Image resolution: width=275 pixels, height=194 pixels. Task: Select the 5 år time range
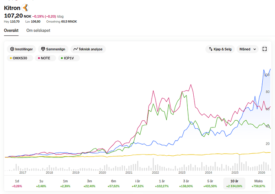210,183
